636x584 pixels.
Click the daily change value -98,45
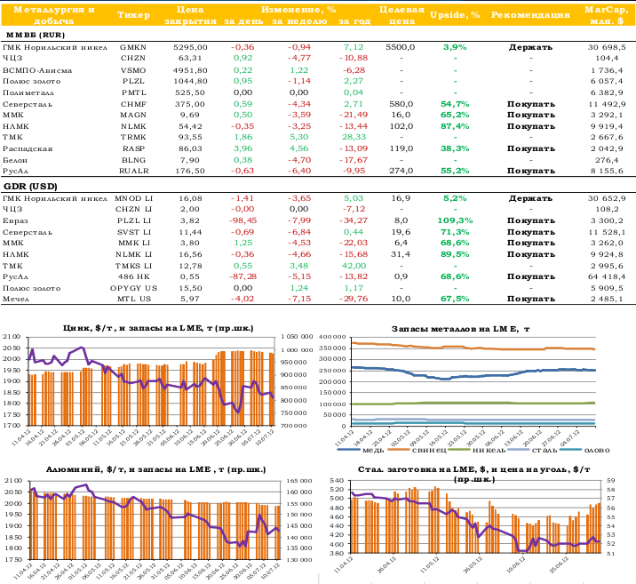(242, 220)
